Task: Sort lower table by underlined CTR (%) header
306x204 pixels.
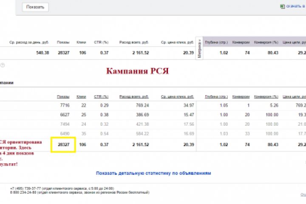Action: [101, 96]
